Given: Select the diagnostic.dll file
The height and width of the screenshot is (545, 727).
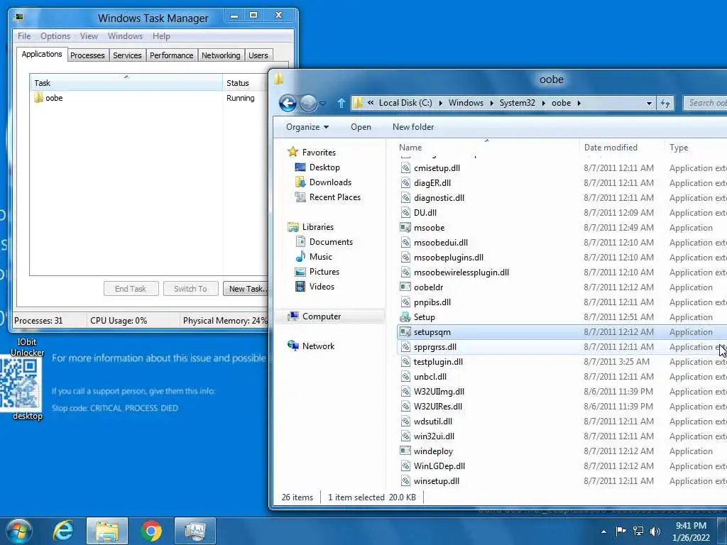Looking at the screenshot, I should click(439, 198).
